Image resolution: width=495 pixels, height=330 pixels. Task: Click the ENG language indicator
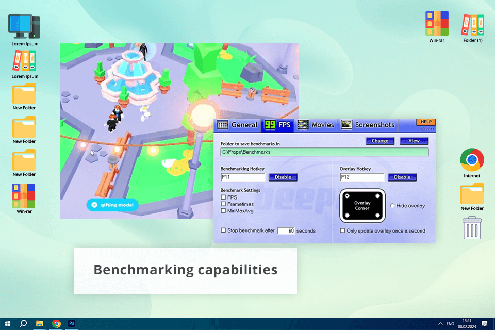450,324
